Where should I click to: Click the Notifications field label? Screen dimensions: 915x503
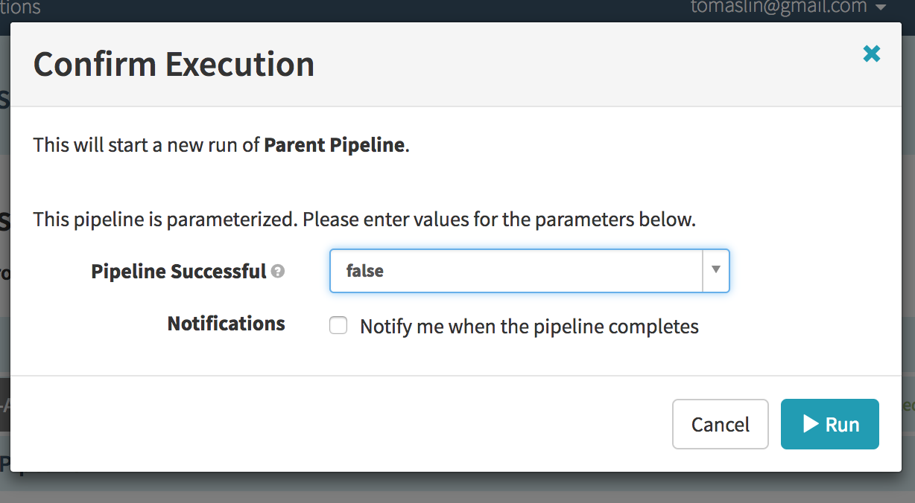click(226, 324)
